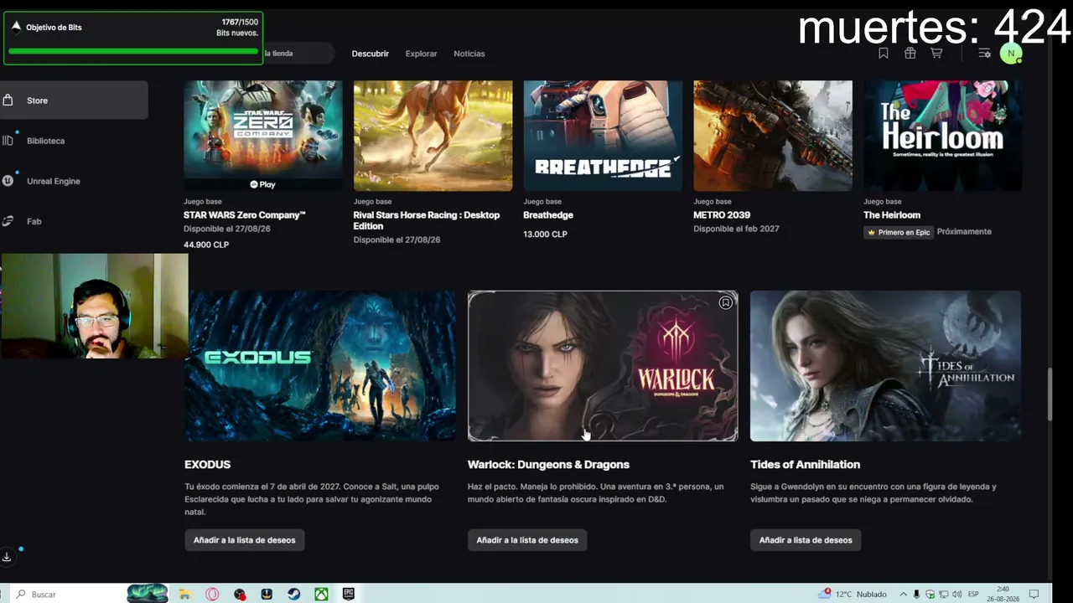Click the 44.900 CLP price
The height and width of the screenshot is (603, 1073).
click(206, 245)
